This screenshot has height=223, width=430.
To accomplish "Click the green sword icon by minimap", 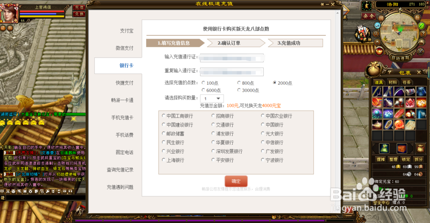I will tap(421, 26).
